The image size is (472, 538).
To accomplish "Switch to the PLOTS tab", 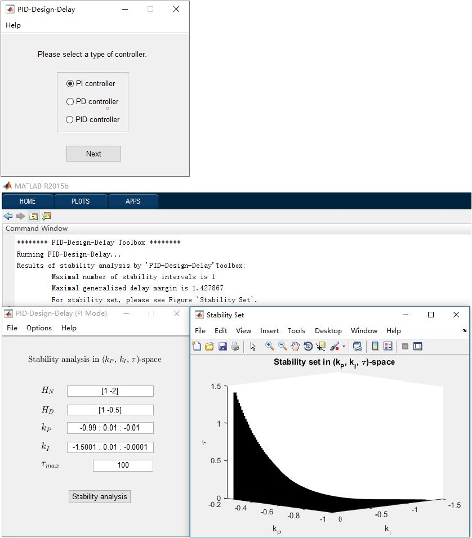I will pos(81,201).
